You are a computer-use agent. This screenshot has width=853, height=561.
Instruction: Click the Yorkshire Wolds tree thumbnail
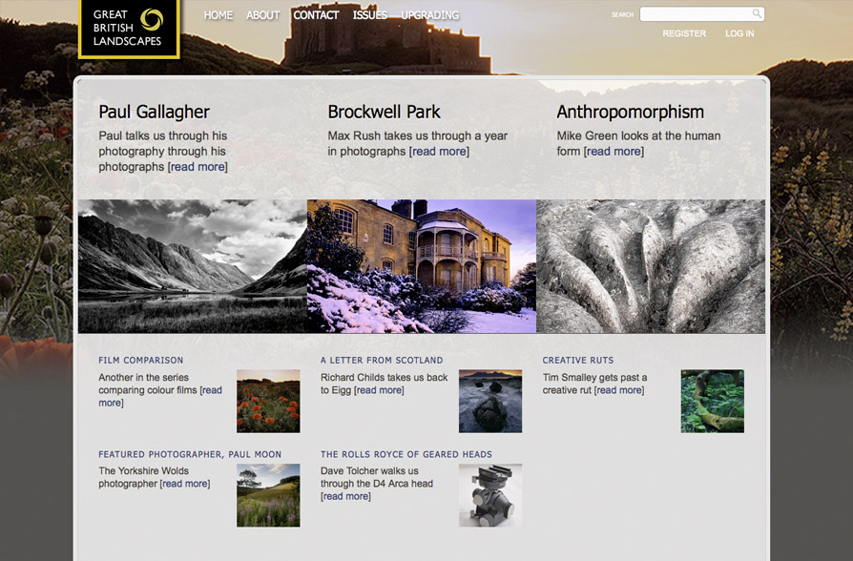268,495
